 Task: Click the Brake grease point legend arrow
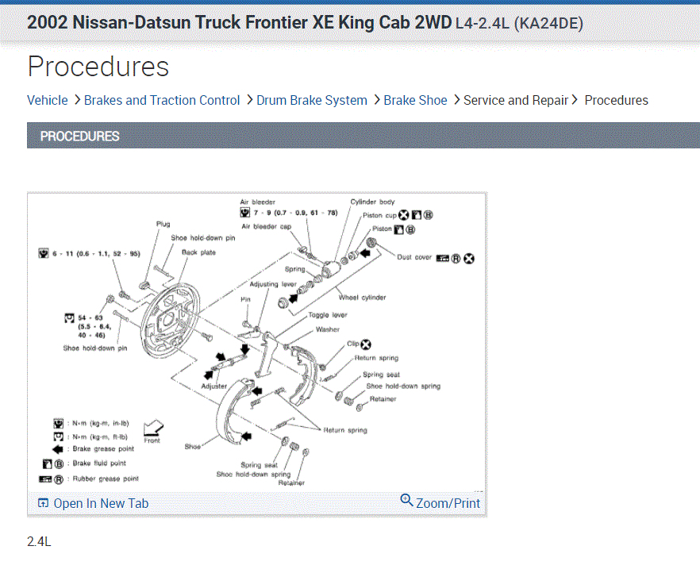pyautogui.click(x=58, y=448)
